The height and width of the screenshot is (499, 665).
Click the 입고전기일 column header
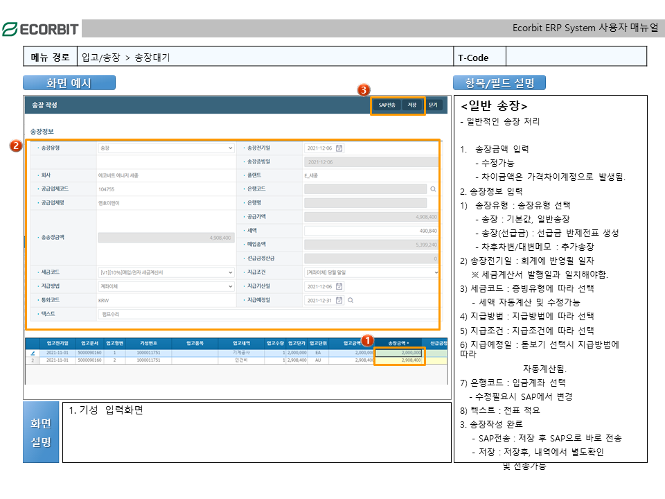point(57,342)
